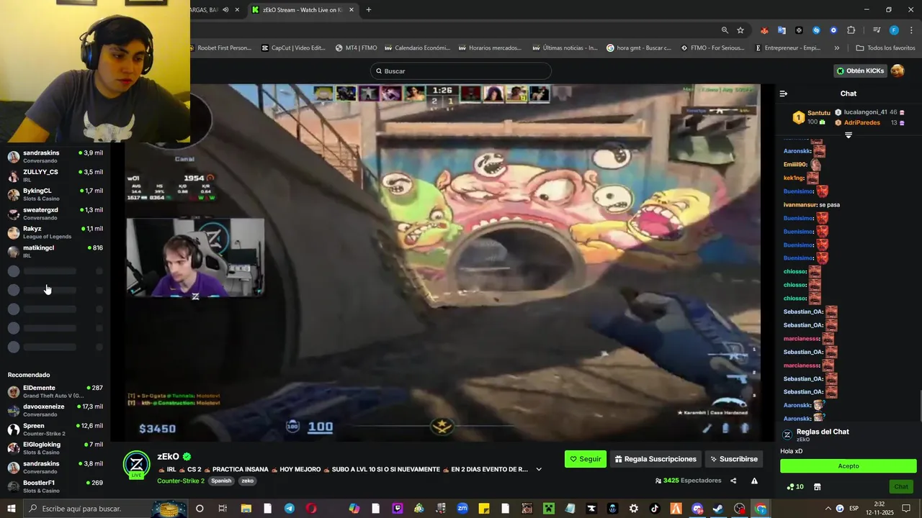Screen dimensions: 922x518
Task: Expand the stream title description
Action: (539, 470)
